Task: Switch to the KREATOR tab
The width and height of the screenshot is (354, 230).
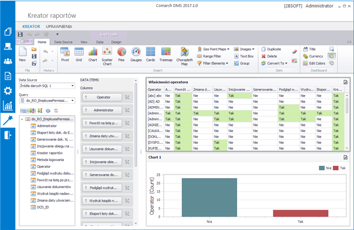Action: [32, 27]
